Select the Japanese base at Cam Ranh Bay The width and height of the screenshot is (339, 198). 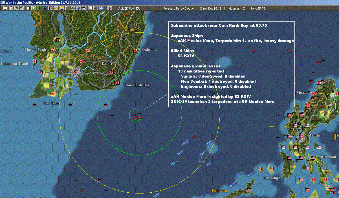(118, 83)
